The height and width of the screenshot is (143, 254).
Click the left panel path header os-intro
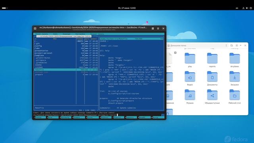coord(63,36)
